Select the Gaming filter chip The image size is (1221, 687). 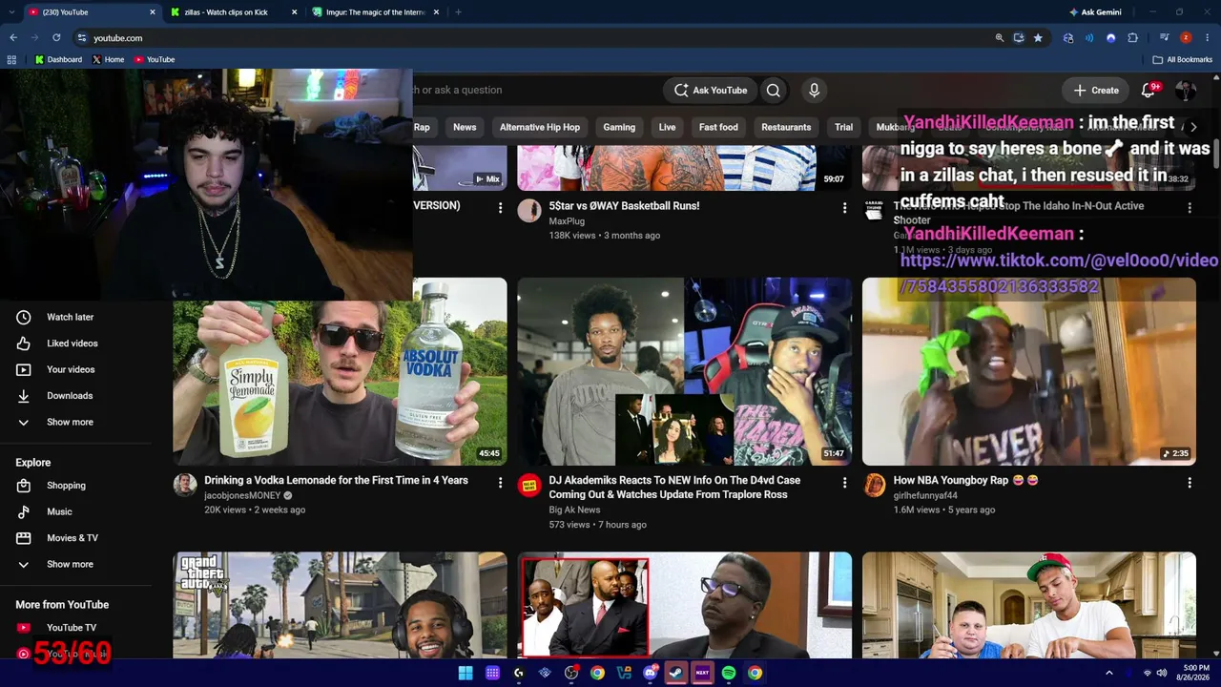pos(619,127)
